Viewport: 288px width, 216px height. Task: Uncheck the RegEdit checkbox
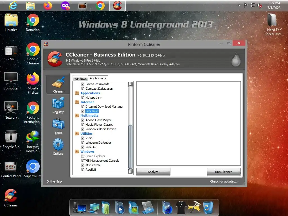[82, 170]
